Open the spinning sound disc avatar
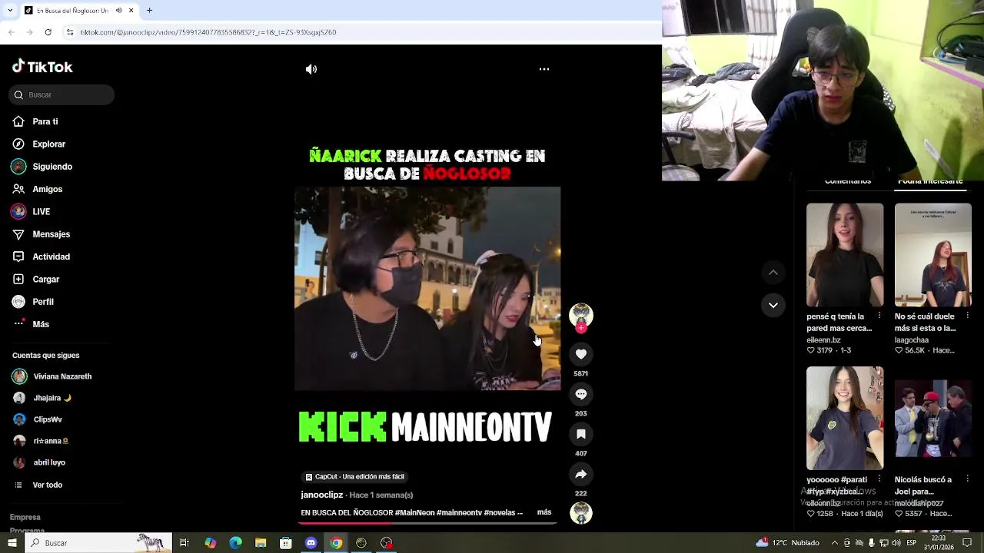 (581, 513)
